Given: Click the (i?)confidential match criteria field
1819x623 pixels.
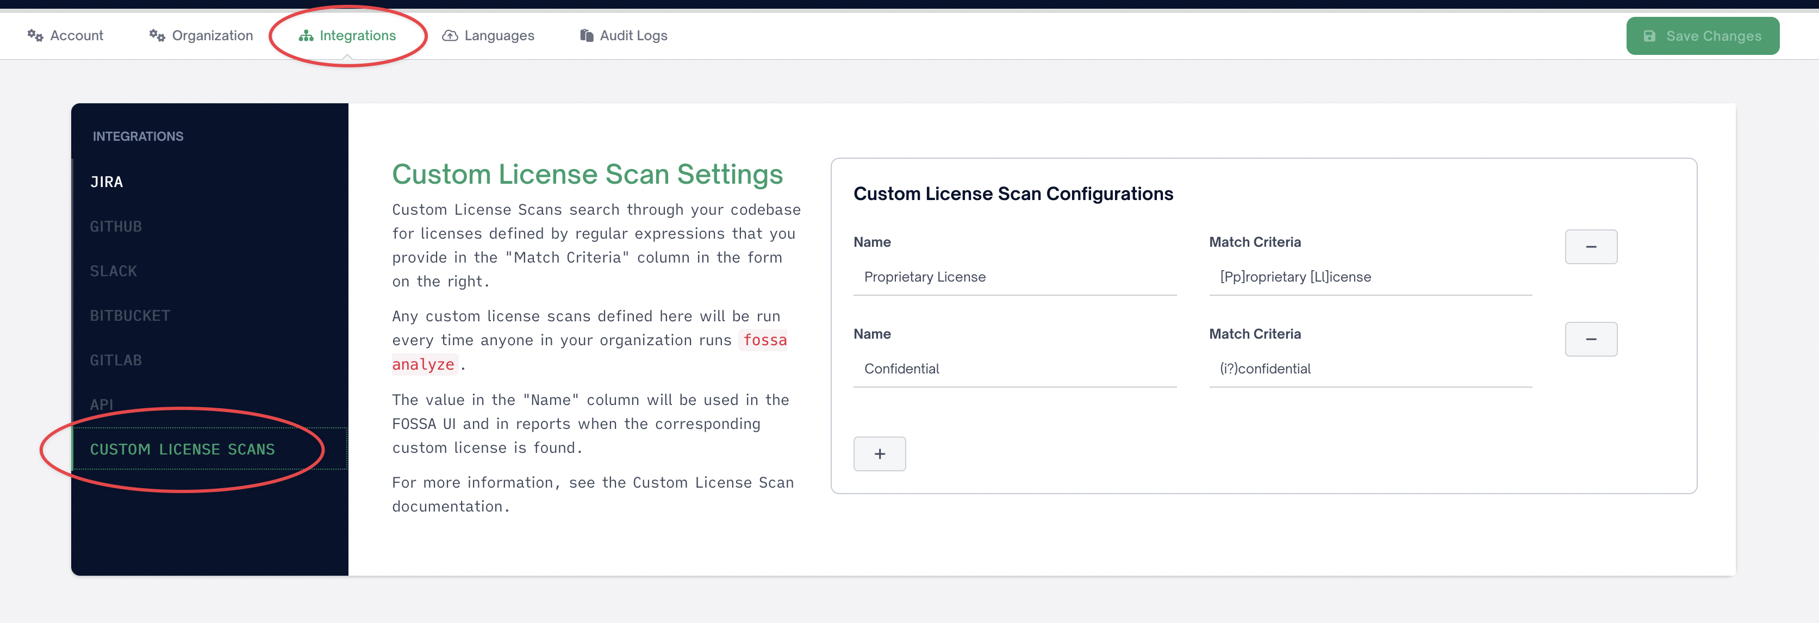Looking at the screenshot, I should (1370, 369).
